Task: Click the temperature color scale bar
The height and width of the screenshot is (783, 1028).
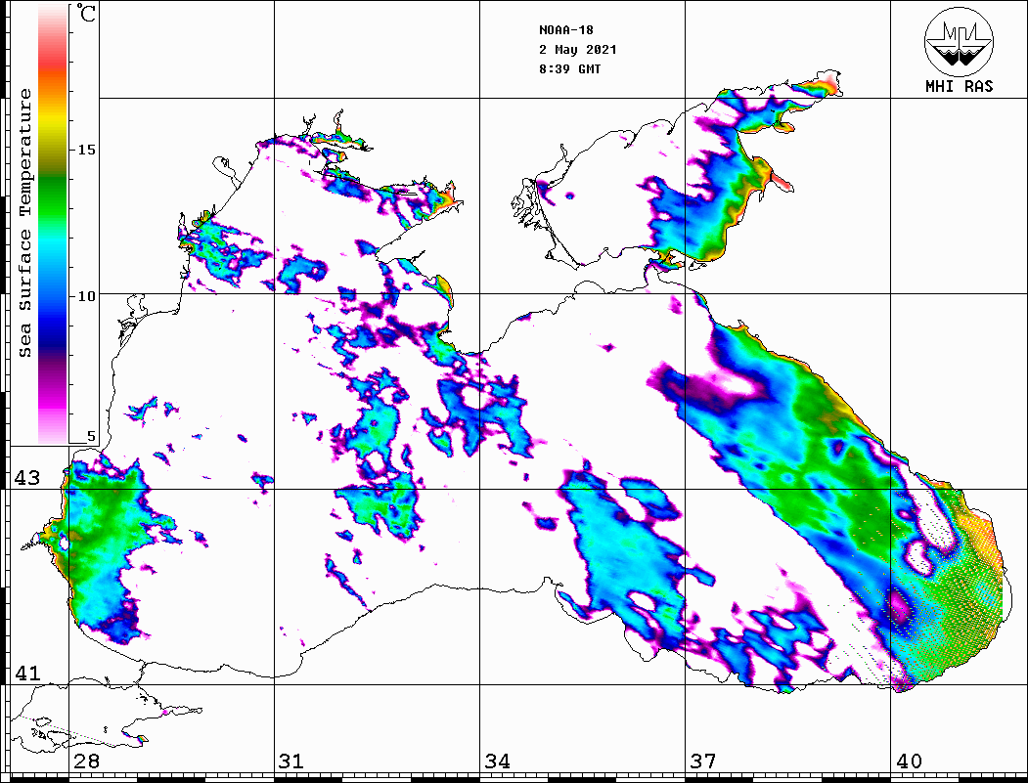Action: (53, 224)
